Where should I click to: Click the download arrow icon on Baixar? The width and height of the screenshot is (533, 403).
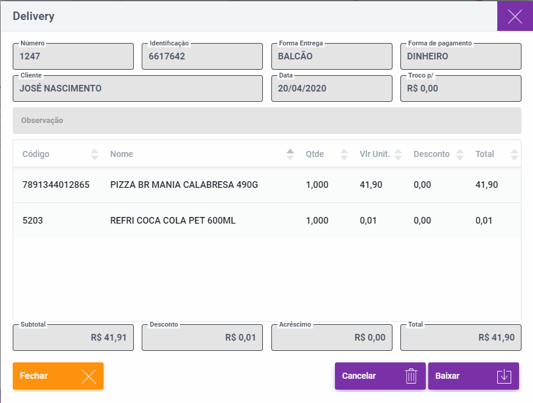[504, 376]
